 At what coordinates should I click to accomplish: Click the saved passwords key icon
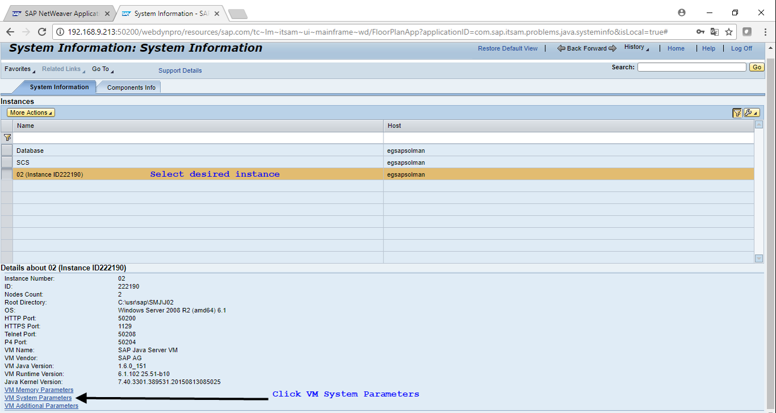coord(700,32)
